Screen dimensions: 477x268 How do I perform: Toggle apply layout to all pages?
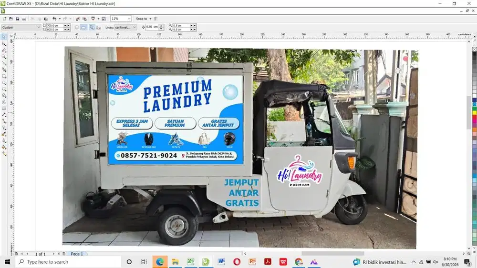pyautogui.click(x=92, y=27)
